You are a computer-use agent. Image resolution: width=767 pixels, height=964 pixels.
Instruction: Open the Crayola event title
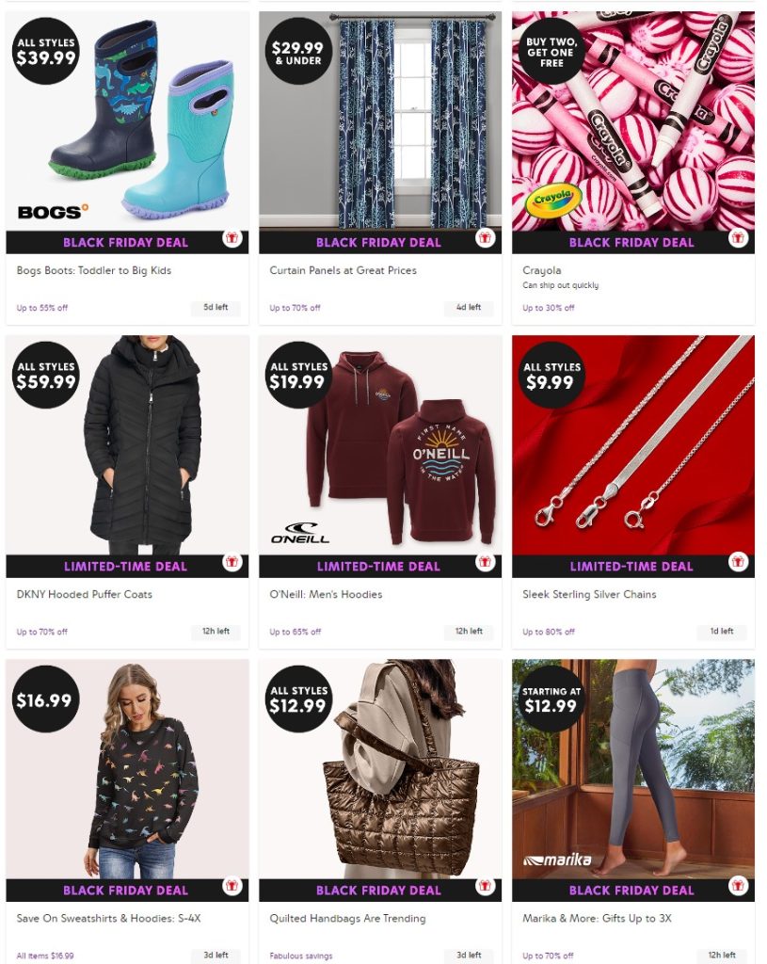[541, 270]
